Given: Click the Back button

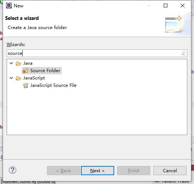Looking at the screenshot, I should click(x=64, y=170).
